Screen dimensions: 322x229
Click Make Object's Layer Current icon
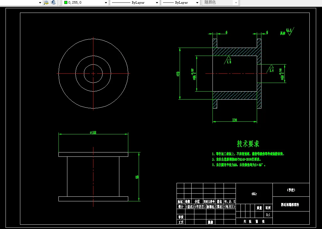point(46,2)
